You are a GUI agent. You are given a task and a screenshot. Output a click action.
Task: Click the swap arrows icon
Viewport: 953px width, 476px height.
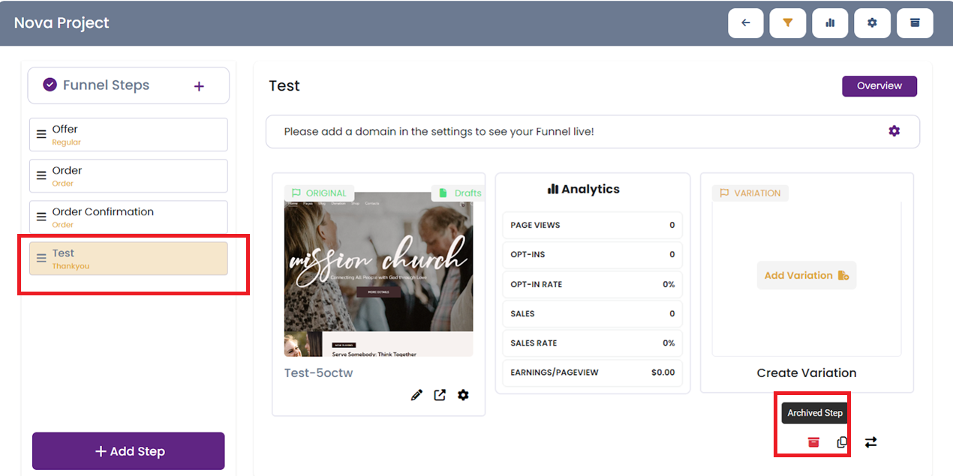[x=870, y=442]
